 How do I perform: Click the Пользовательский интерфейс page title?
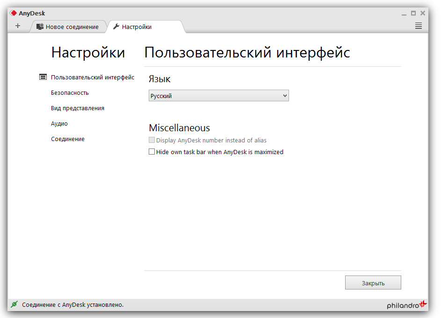coord(247,52)
